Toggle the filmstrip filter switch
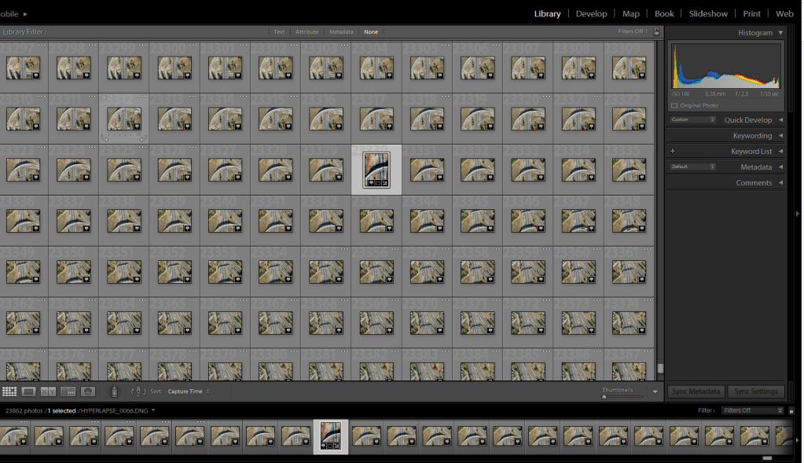 tap(791, 410)
